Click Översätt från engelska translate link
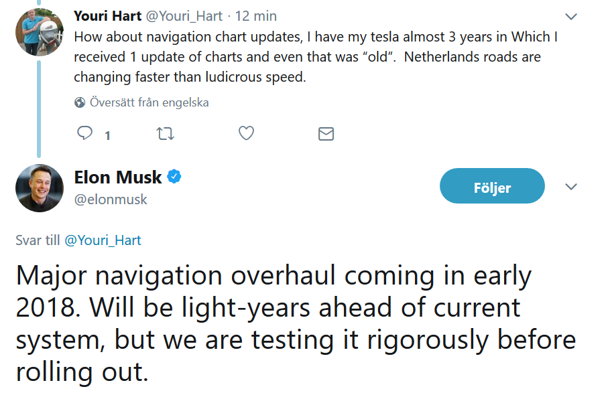Screen dimensions: 610x395 149,102
